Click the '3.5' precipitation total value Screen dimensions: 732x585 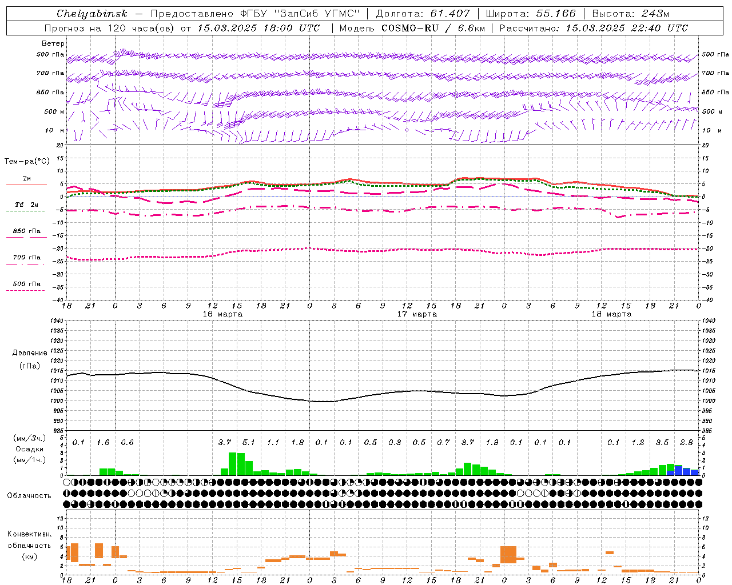click(x=662, y=442)
